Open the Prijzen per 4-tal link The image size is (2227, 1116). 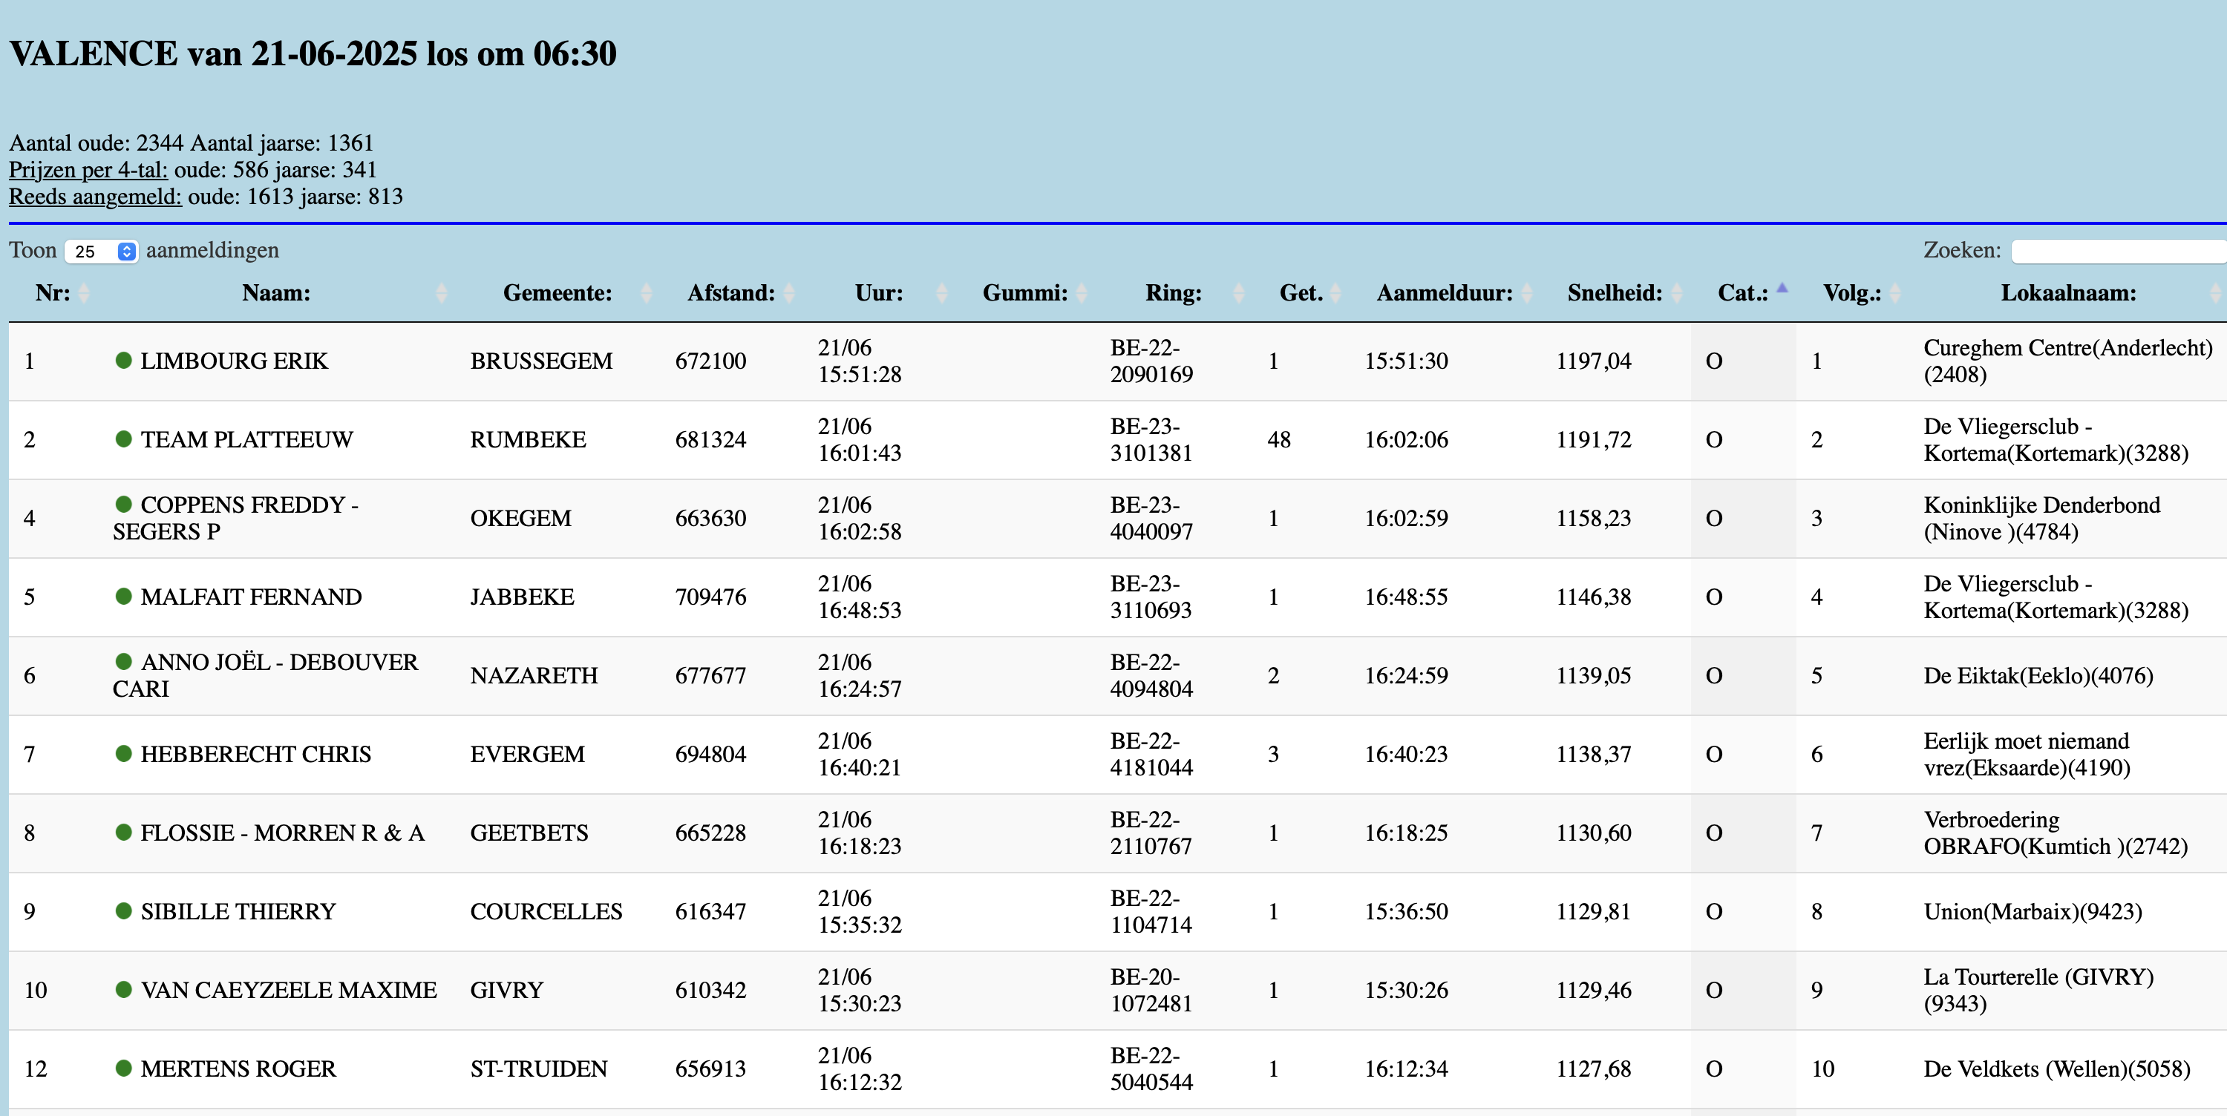[88, 169]
